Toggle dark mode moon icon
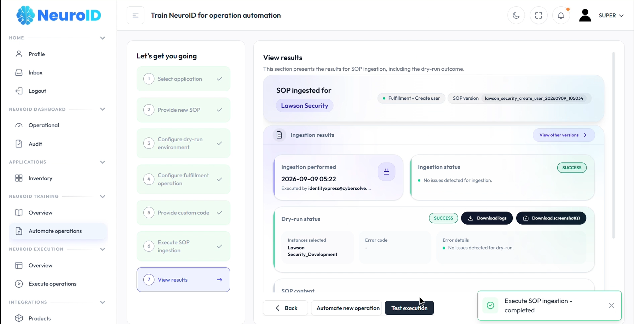 (516, 16)
